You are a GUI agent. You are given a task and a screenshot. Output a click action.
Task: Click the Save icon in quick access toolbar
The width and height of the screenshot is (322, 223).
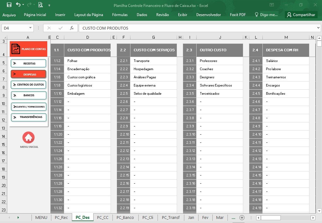9,5
